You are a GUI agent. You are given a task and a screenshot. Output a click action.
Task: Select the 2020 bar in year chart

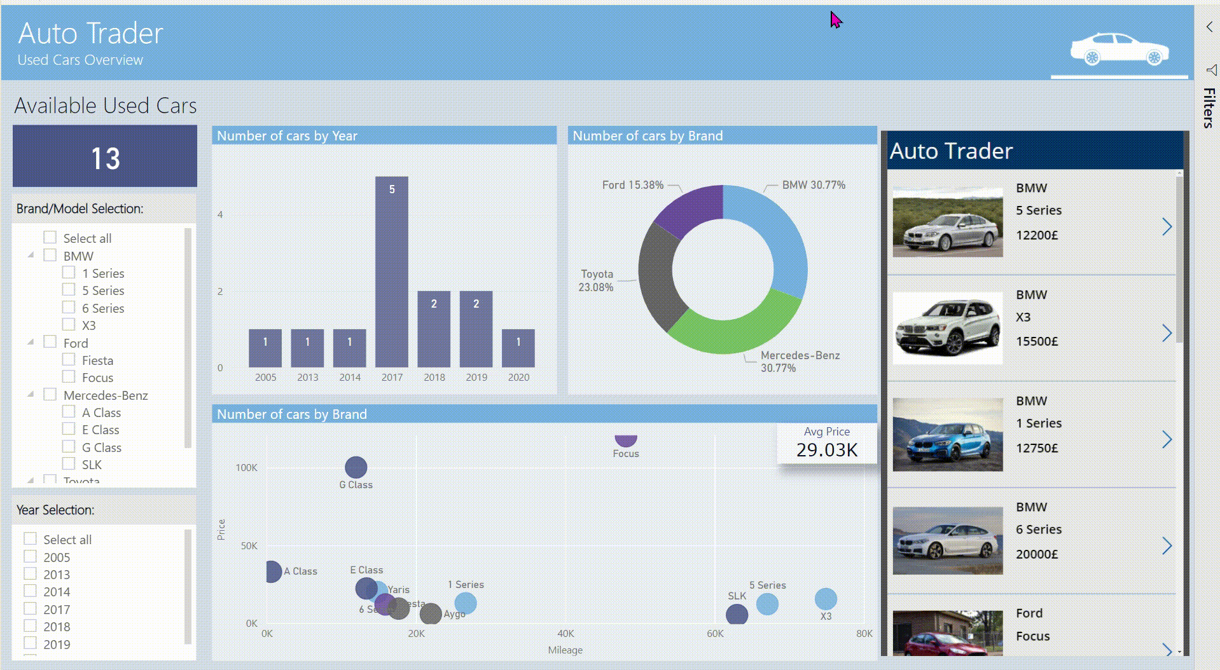518,348
